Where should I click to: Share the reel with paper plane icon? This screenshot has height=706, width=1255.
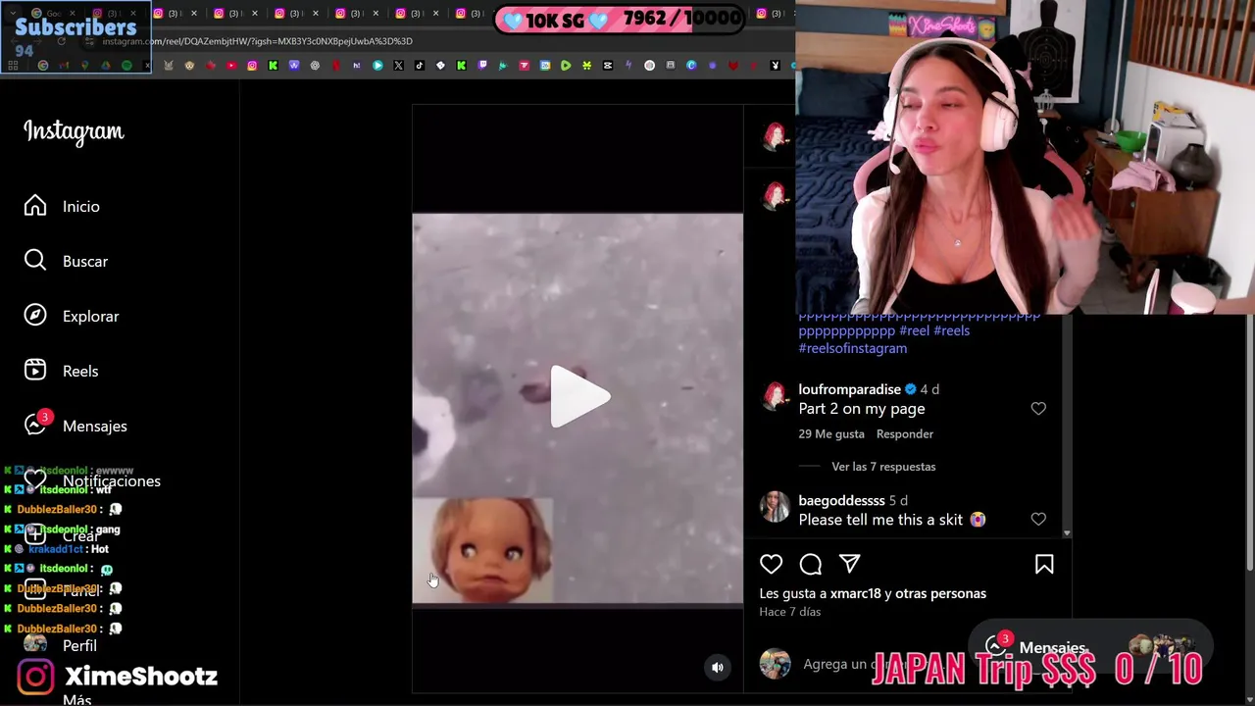(x=850, y=564)
